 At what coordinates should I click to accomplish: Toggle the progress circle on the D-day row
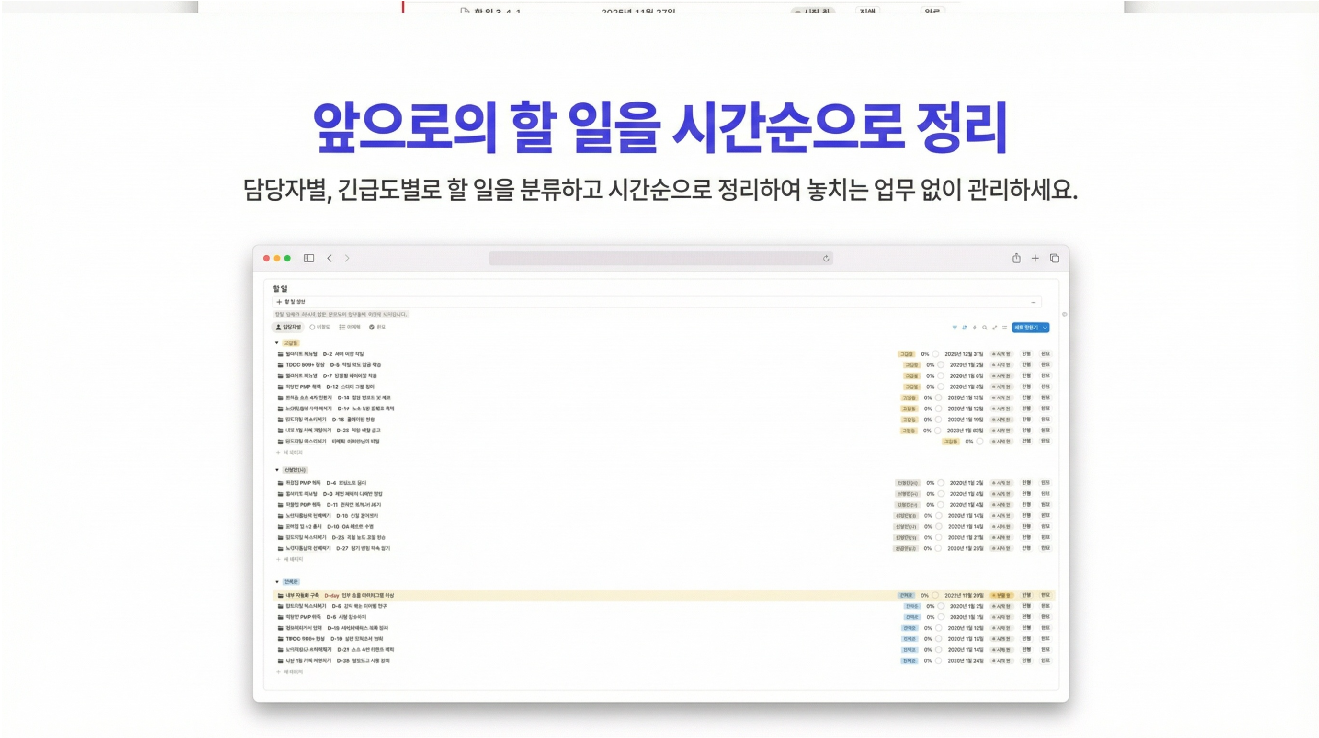[935, 595]
